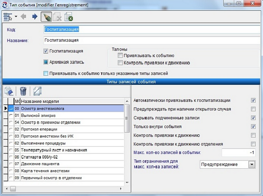Click the delete record icon with X
The image size is (263, 196).
(57, 17)
